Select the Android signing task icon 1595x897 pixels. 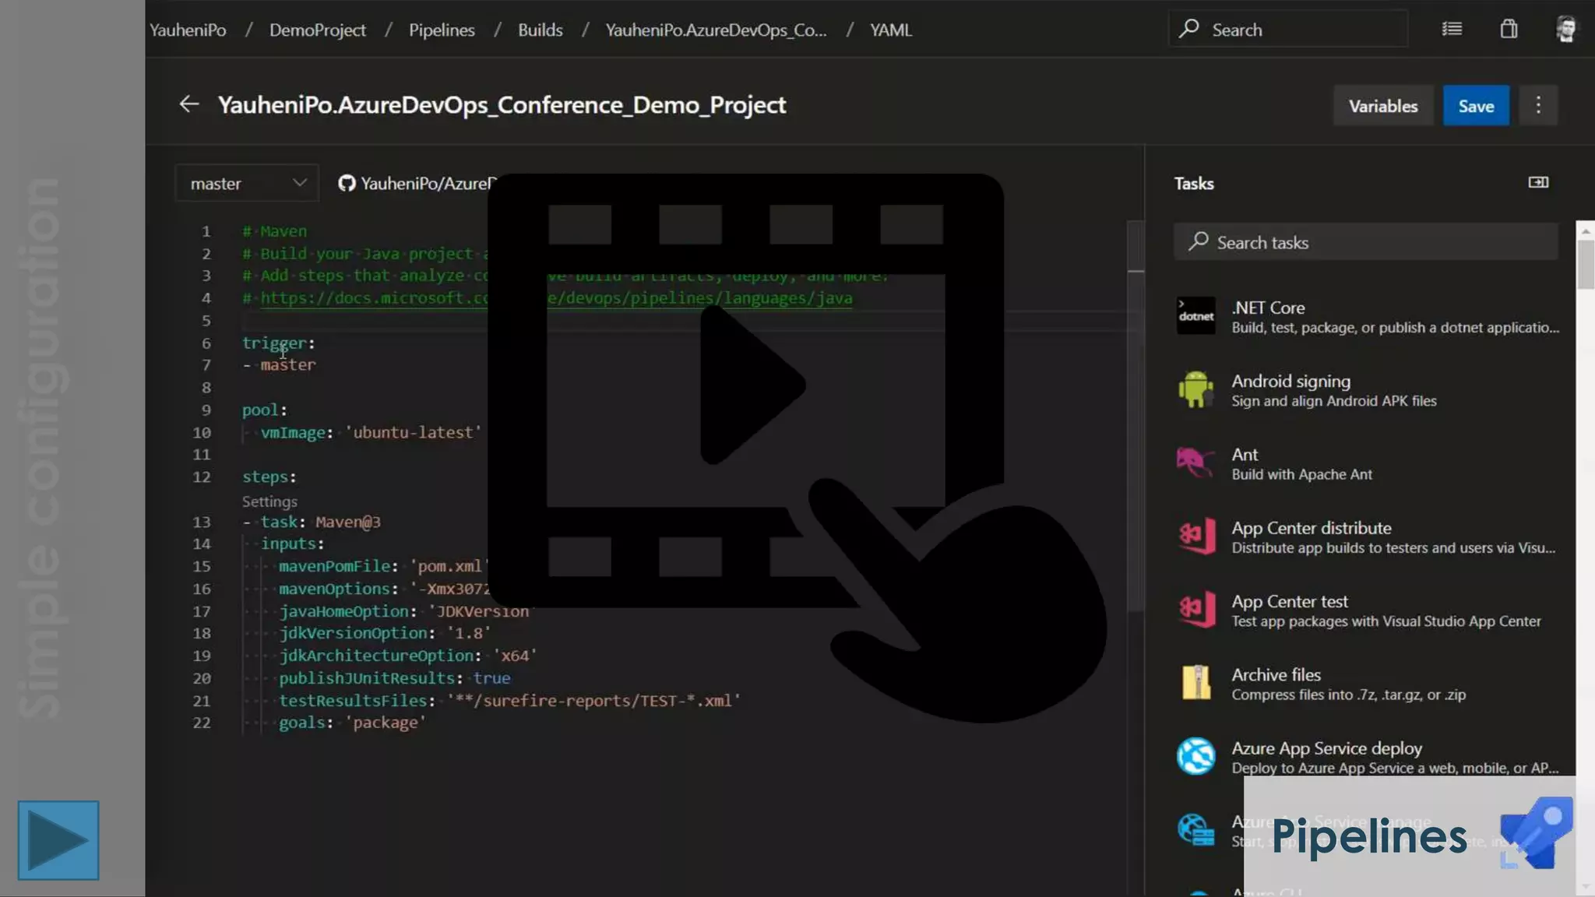click(x=1195, y=389)
